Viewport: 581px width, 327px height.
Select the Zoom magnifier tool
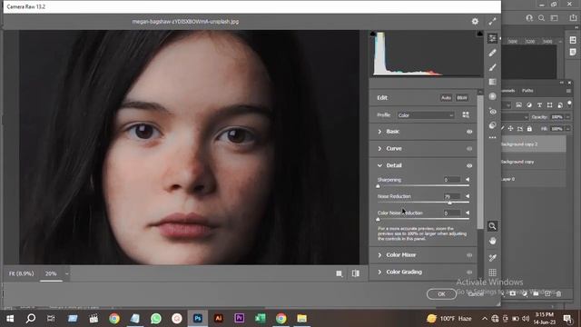pyautogui.click(x=492, y=226)
